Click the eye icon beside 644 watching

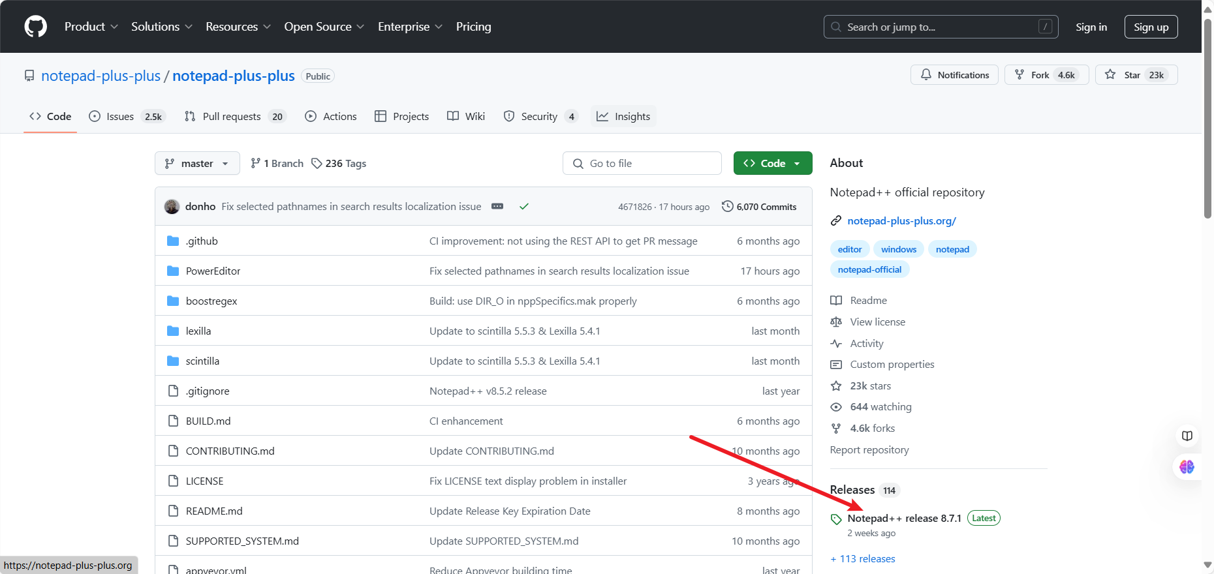tap(836, 407)
